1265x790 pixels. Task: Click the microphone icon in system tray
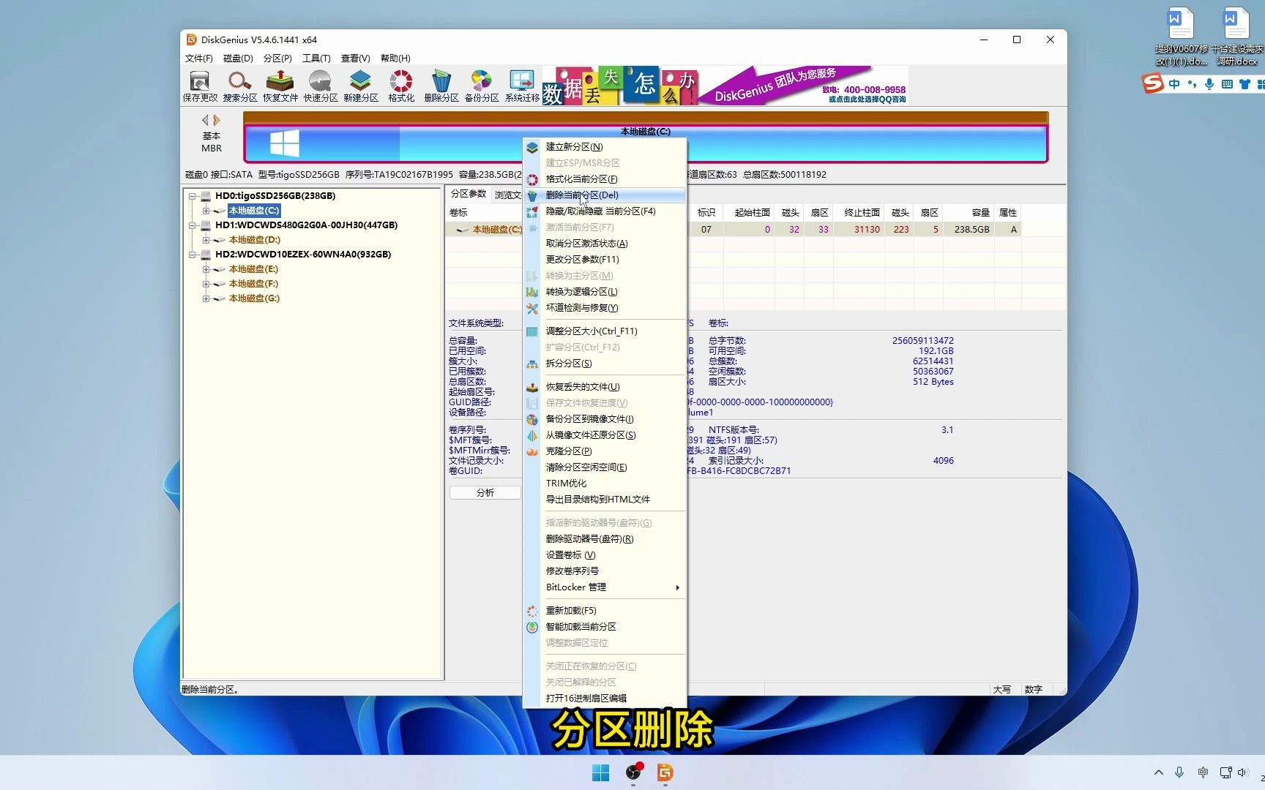click(x=1179, y=772)
